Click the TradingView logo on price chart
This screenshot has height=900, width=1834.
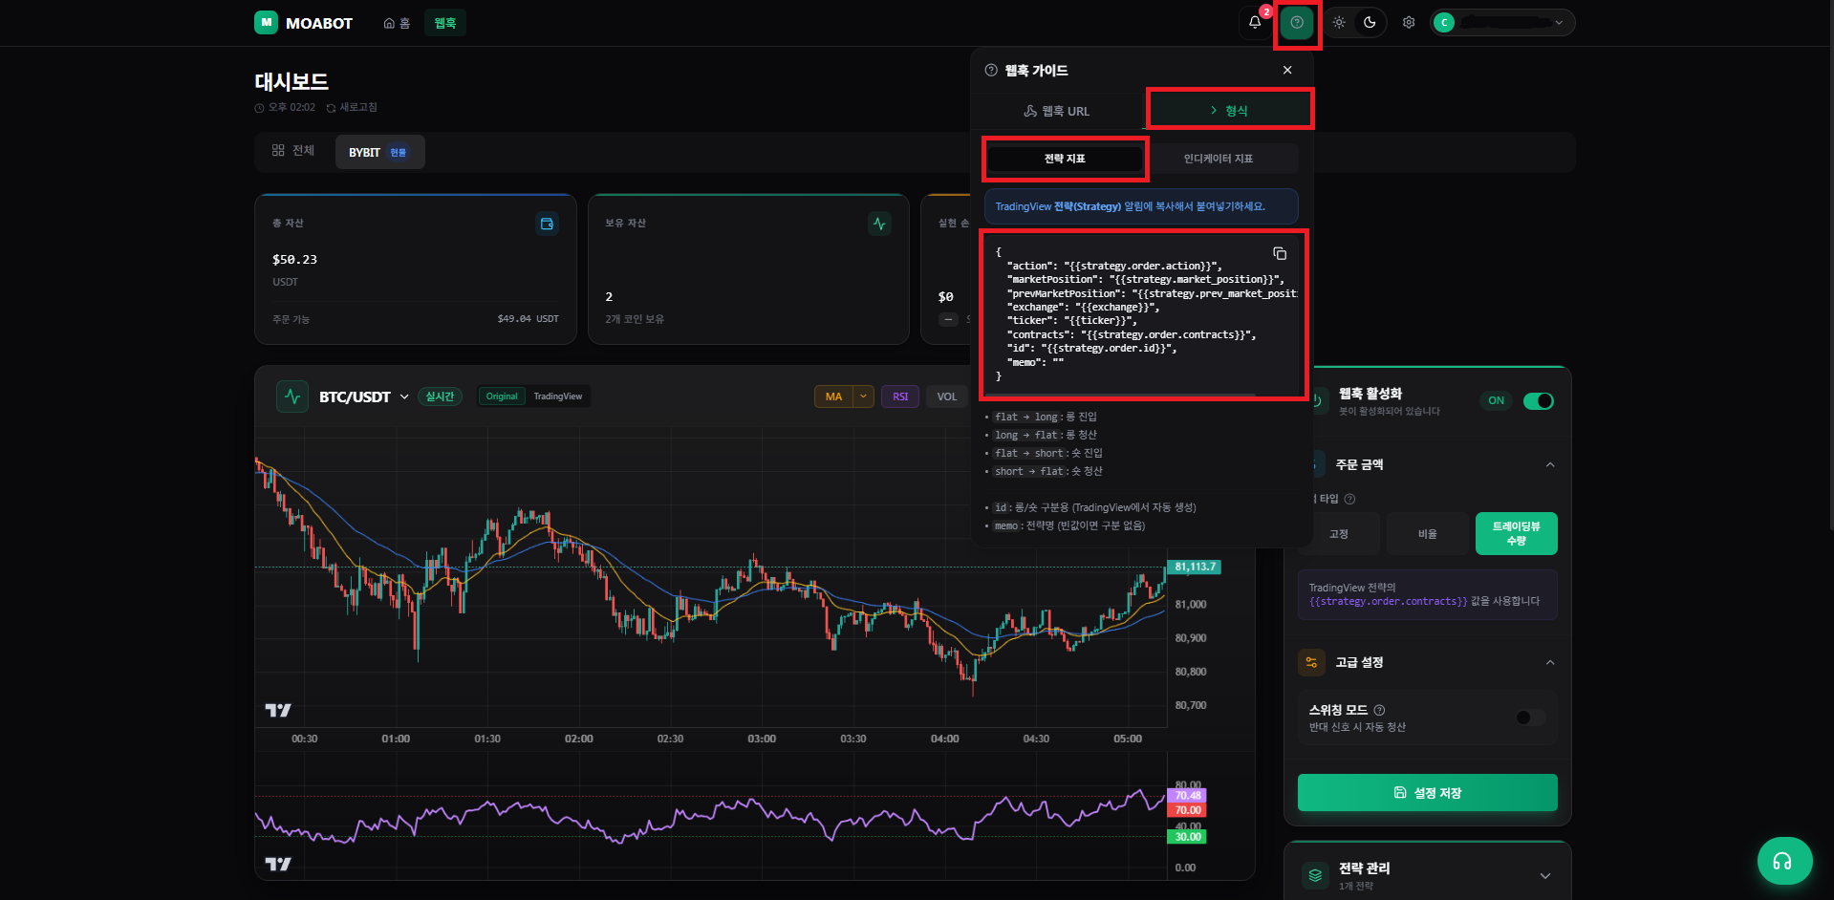click(278, 710)
